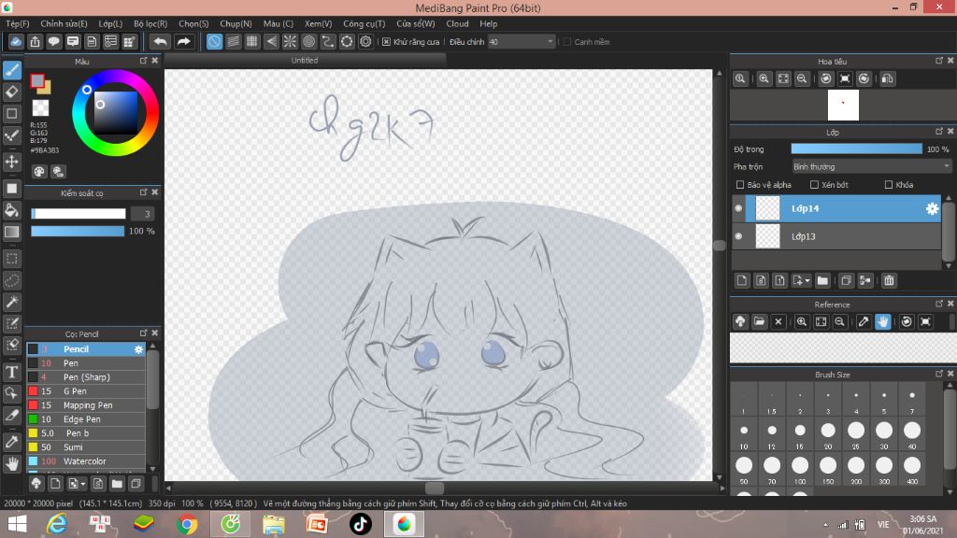Image resolution: width=957 pixels, height=538 pixels.
Task: Click the brush size value field
Action: tap(143, 214)
